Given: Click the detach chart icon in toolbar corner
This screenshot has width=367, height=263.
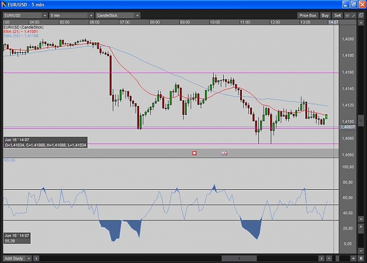Looking at the screenshot, I should point(361,15).
